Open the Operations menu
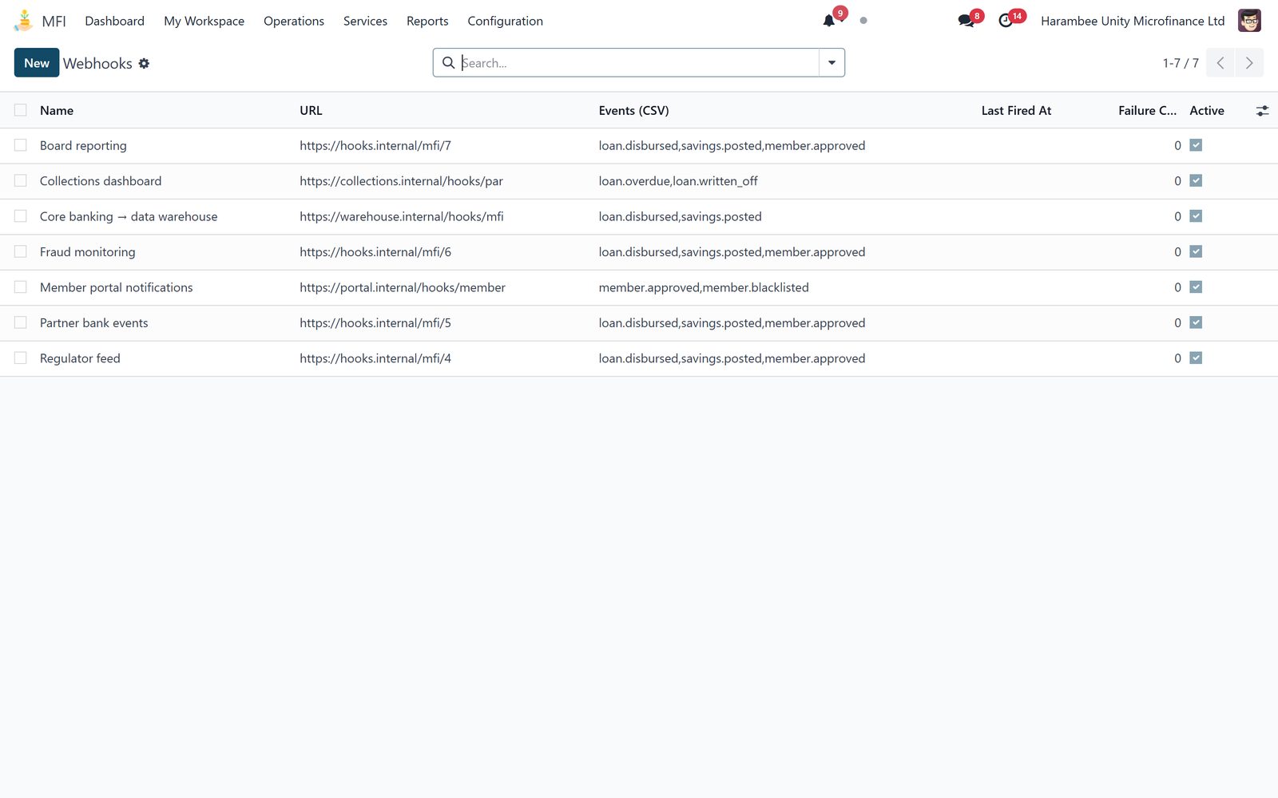1278x798 pixels. click(x=294, y=21)
